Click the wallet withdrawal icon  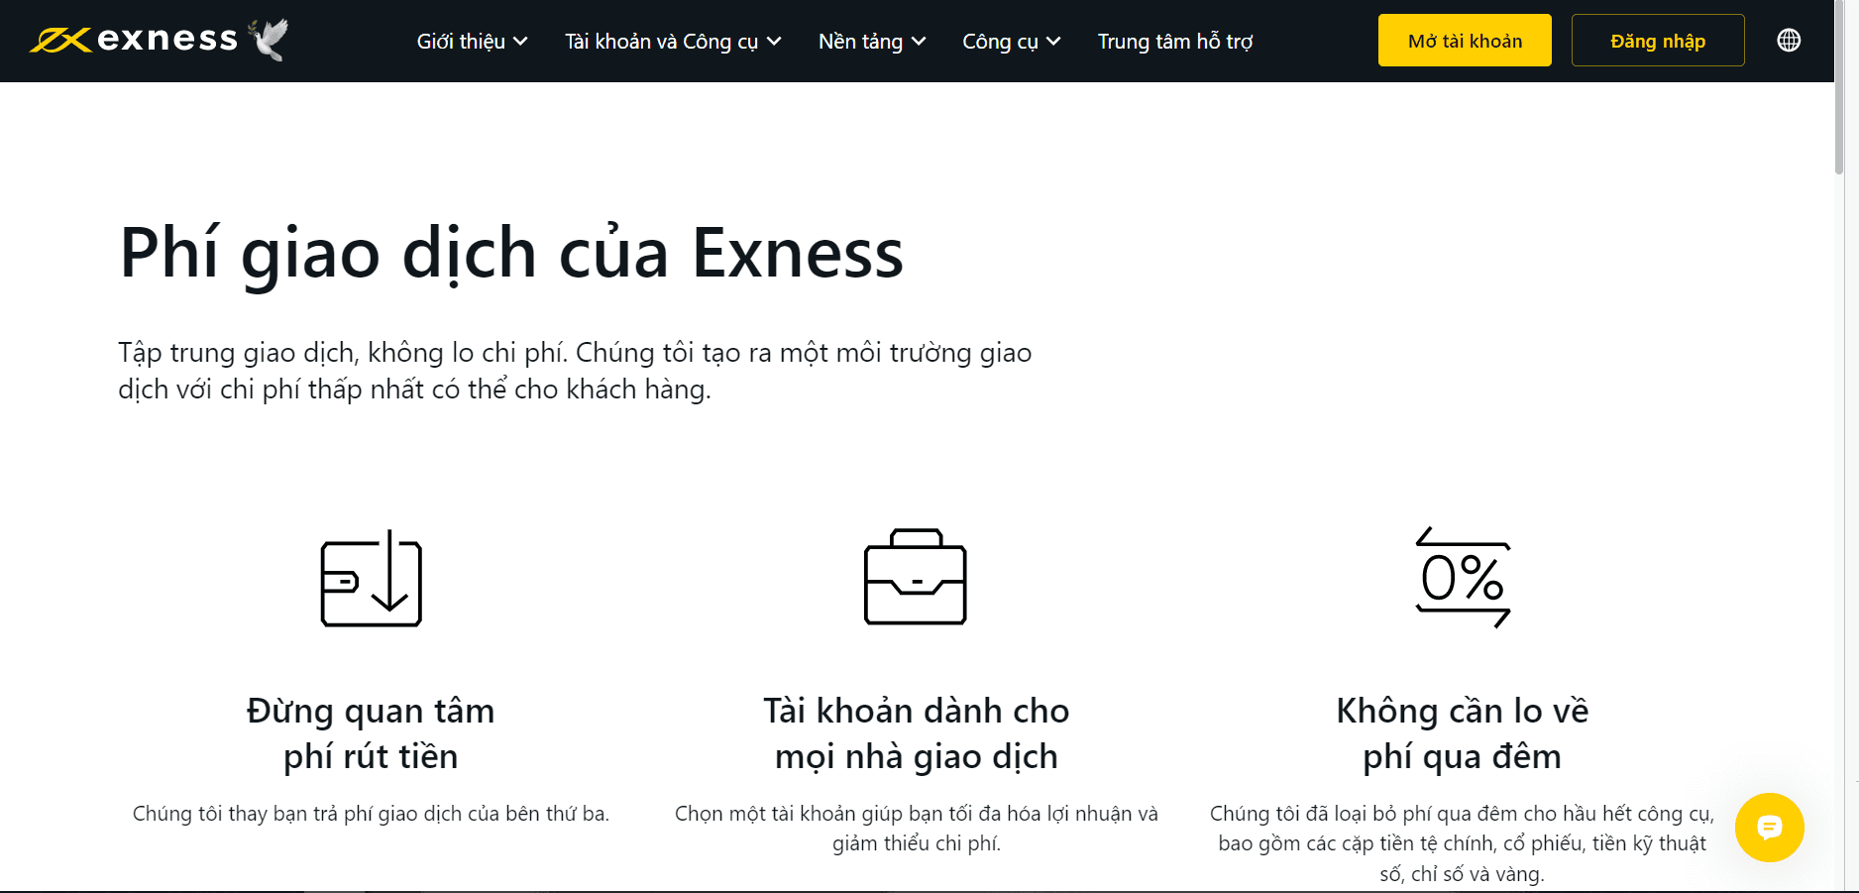(x=372, y=579)
